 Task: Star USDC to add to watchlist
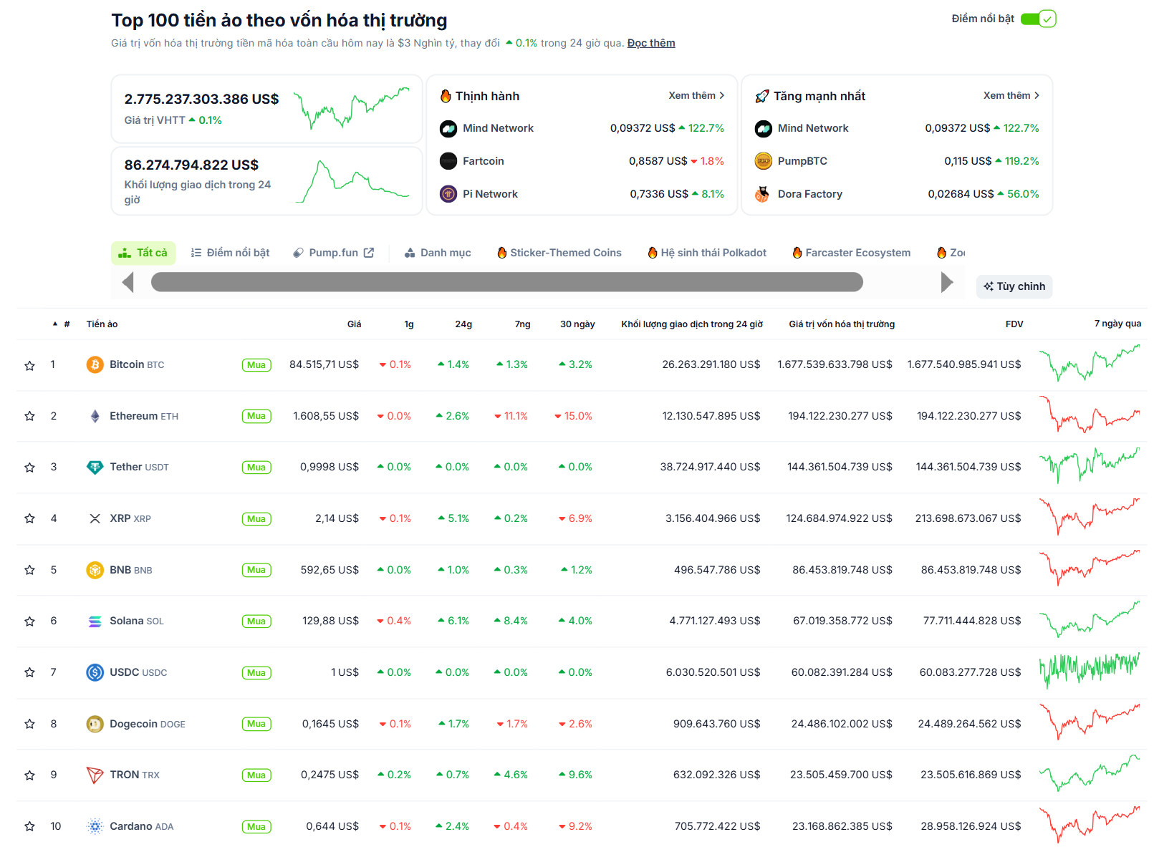[x=29, y=672]
